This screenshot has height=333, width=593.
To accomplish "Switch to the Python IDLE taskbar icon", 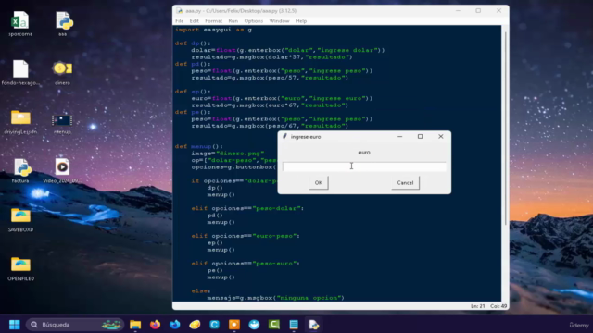I will 313,325.
